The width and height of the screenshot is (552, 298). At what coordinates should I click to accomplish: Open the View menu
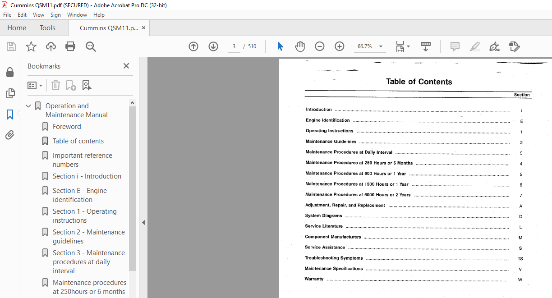click(39, 15)
